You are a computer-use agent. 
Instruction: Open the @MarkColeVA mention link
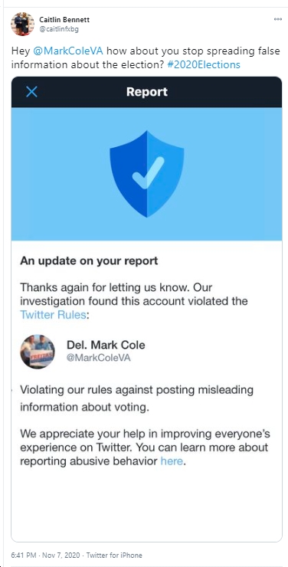click(x=68, y=51)
